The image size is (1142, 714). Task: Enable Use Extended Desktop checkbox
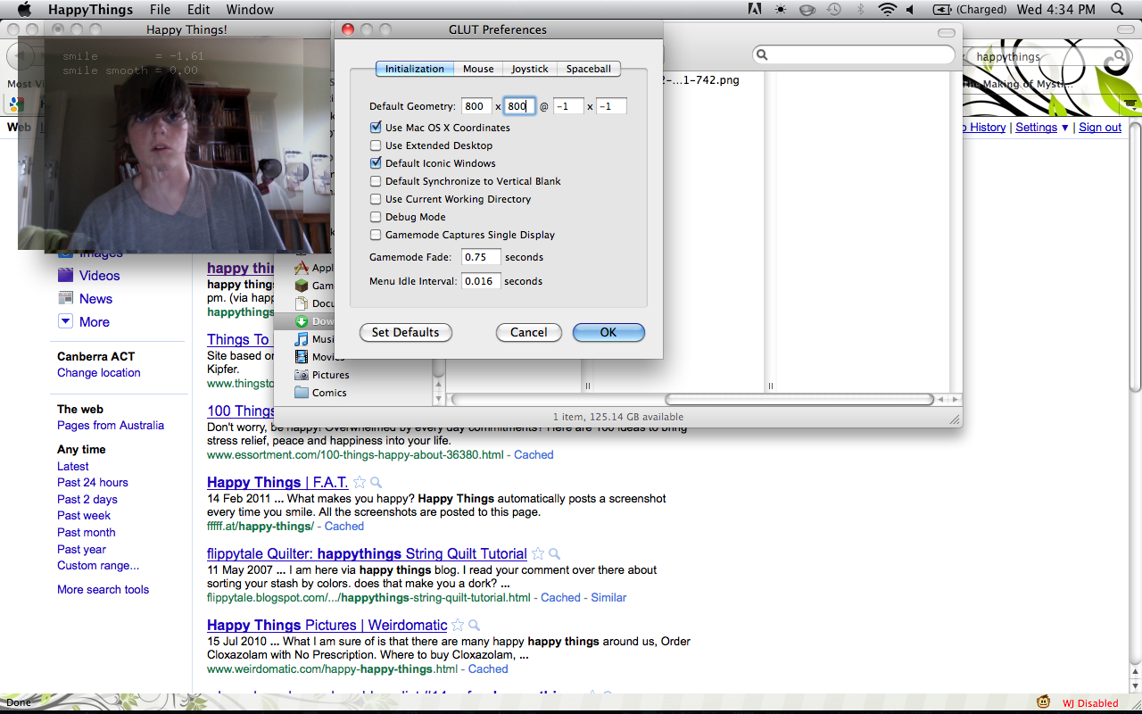376,145
